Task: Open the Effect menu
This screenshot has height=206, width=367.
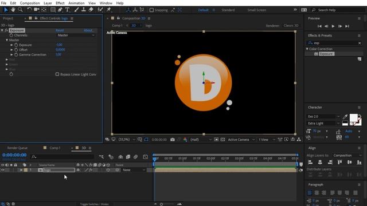Action: pyautogui.click(x=60, y=3)
